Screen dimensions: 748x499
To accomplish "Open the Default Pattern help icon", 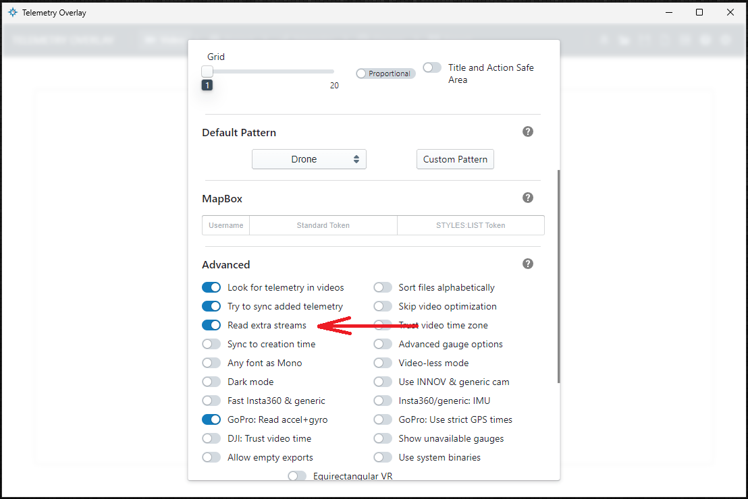I will 528,131.
